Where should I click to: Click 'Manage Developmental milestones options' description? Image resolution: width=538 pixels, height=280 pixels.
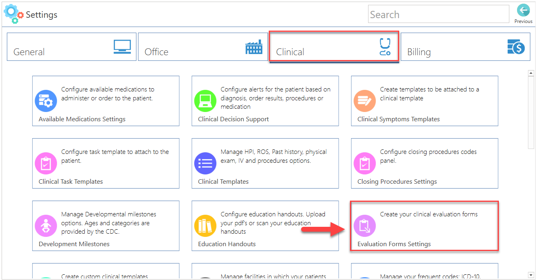pos(109,223)
